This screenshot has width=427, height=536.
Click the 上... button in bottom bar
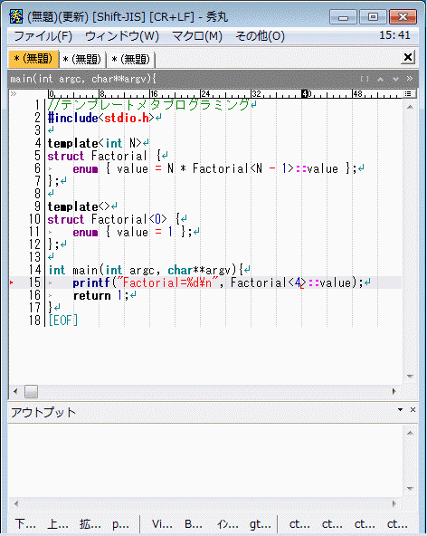click(58, 523)
